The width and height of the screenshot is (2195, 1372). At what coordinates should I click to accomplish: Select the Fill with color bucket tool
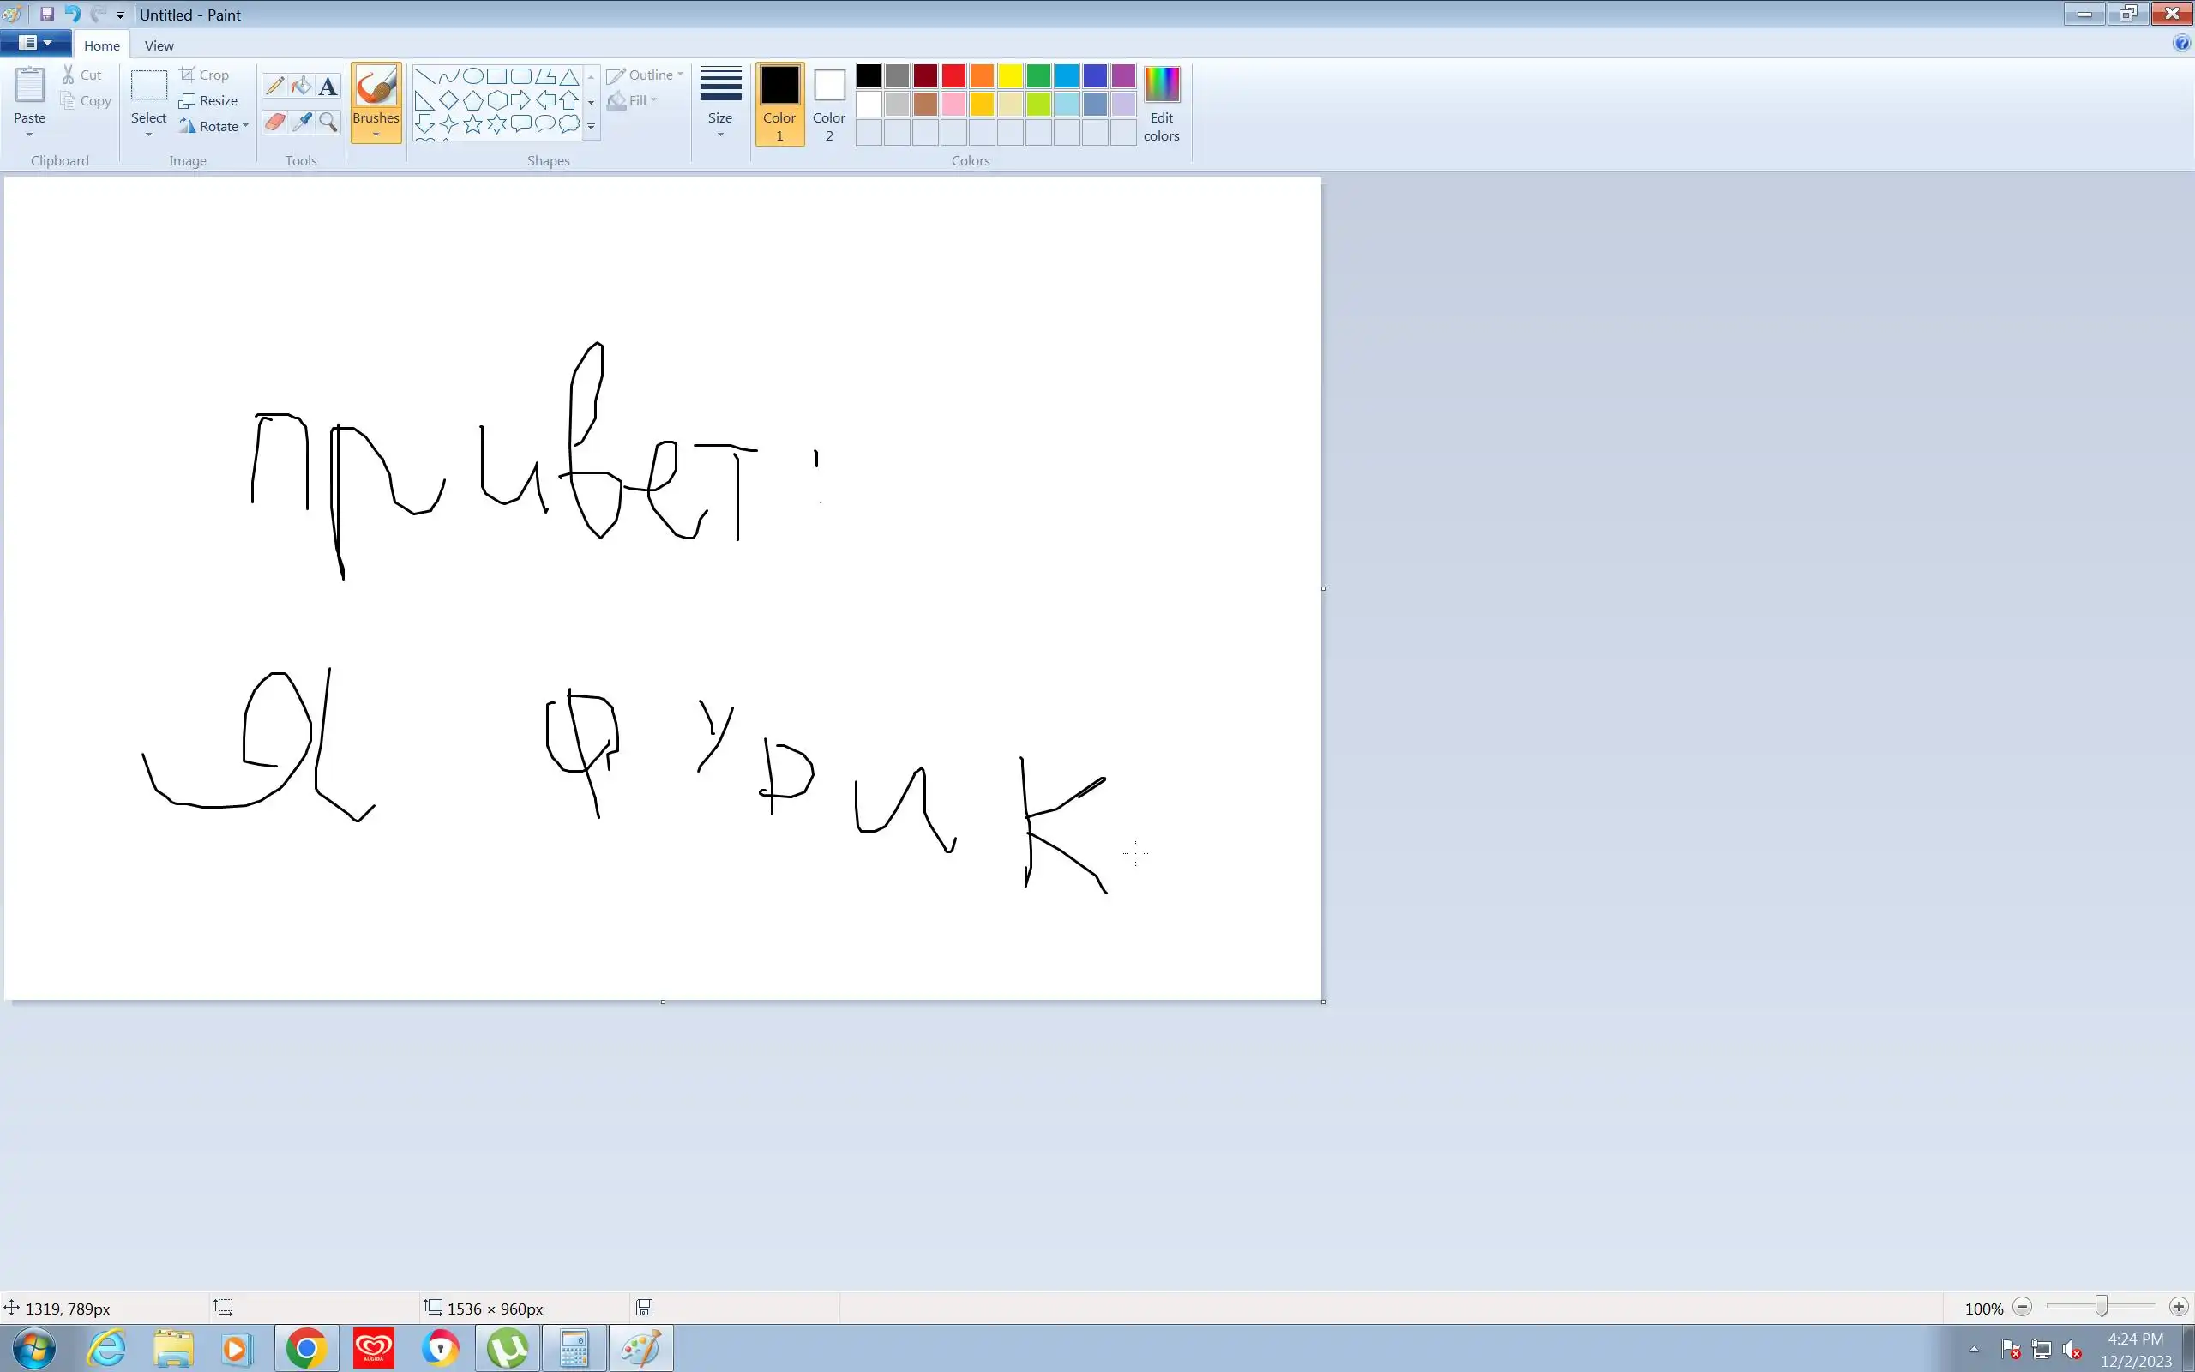tap(301, 87)
